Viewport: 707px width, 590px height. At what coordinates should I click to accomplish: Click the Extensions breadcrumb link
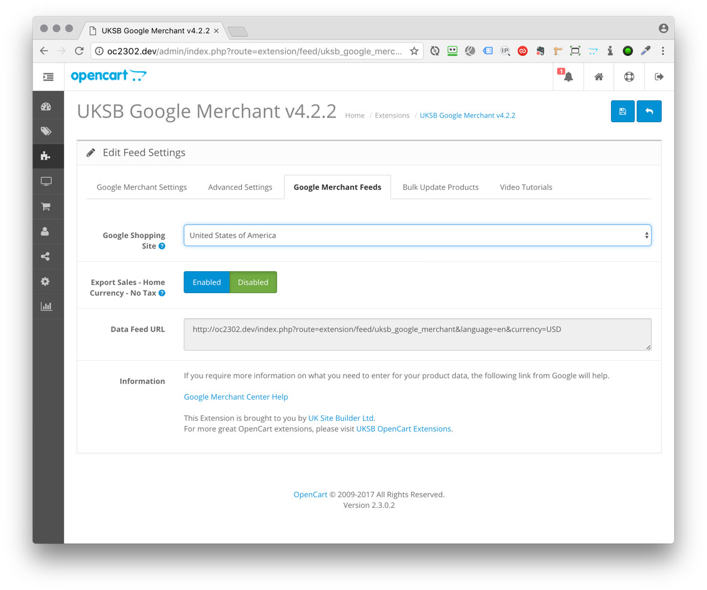click(392, 115)
